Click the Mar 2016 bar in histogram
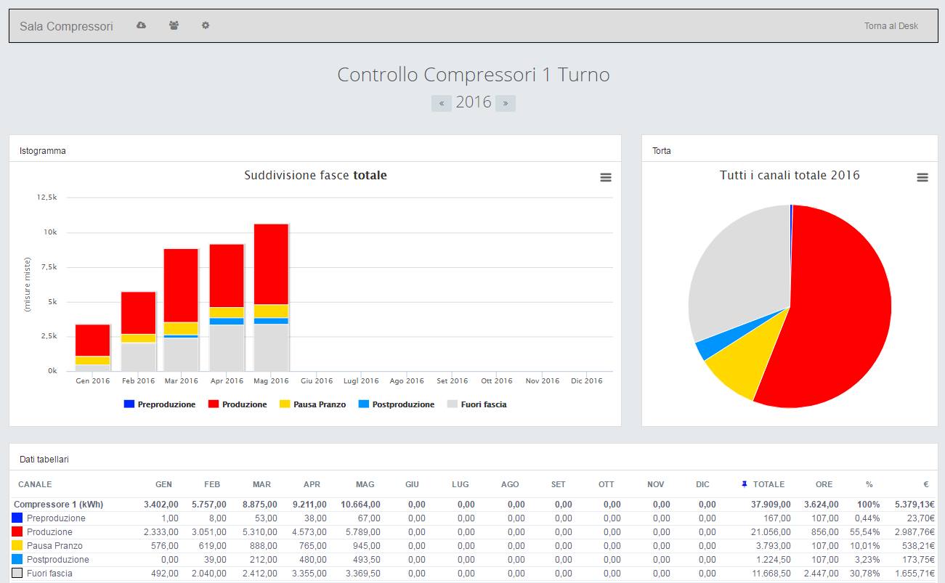Image resolution: width=945 pixels, height=583 pixels. [x=181, y=310]
